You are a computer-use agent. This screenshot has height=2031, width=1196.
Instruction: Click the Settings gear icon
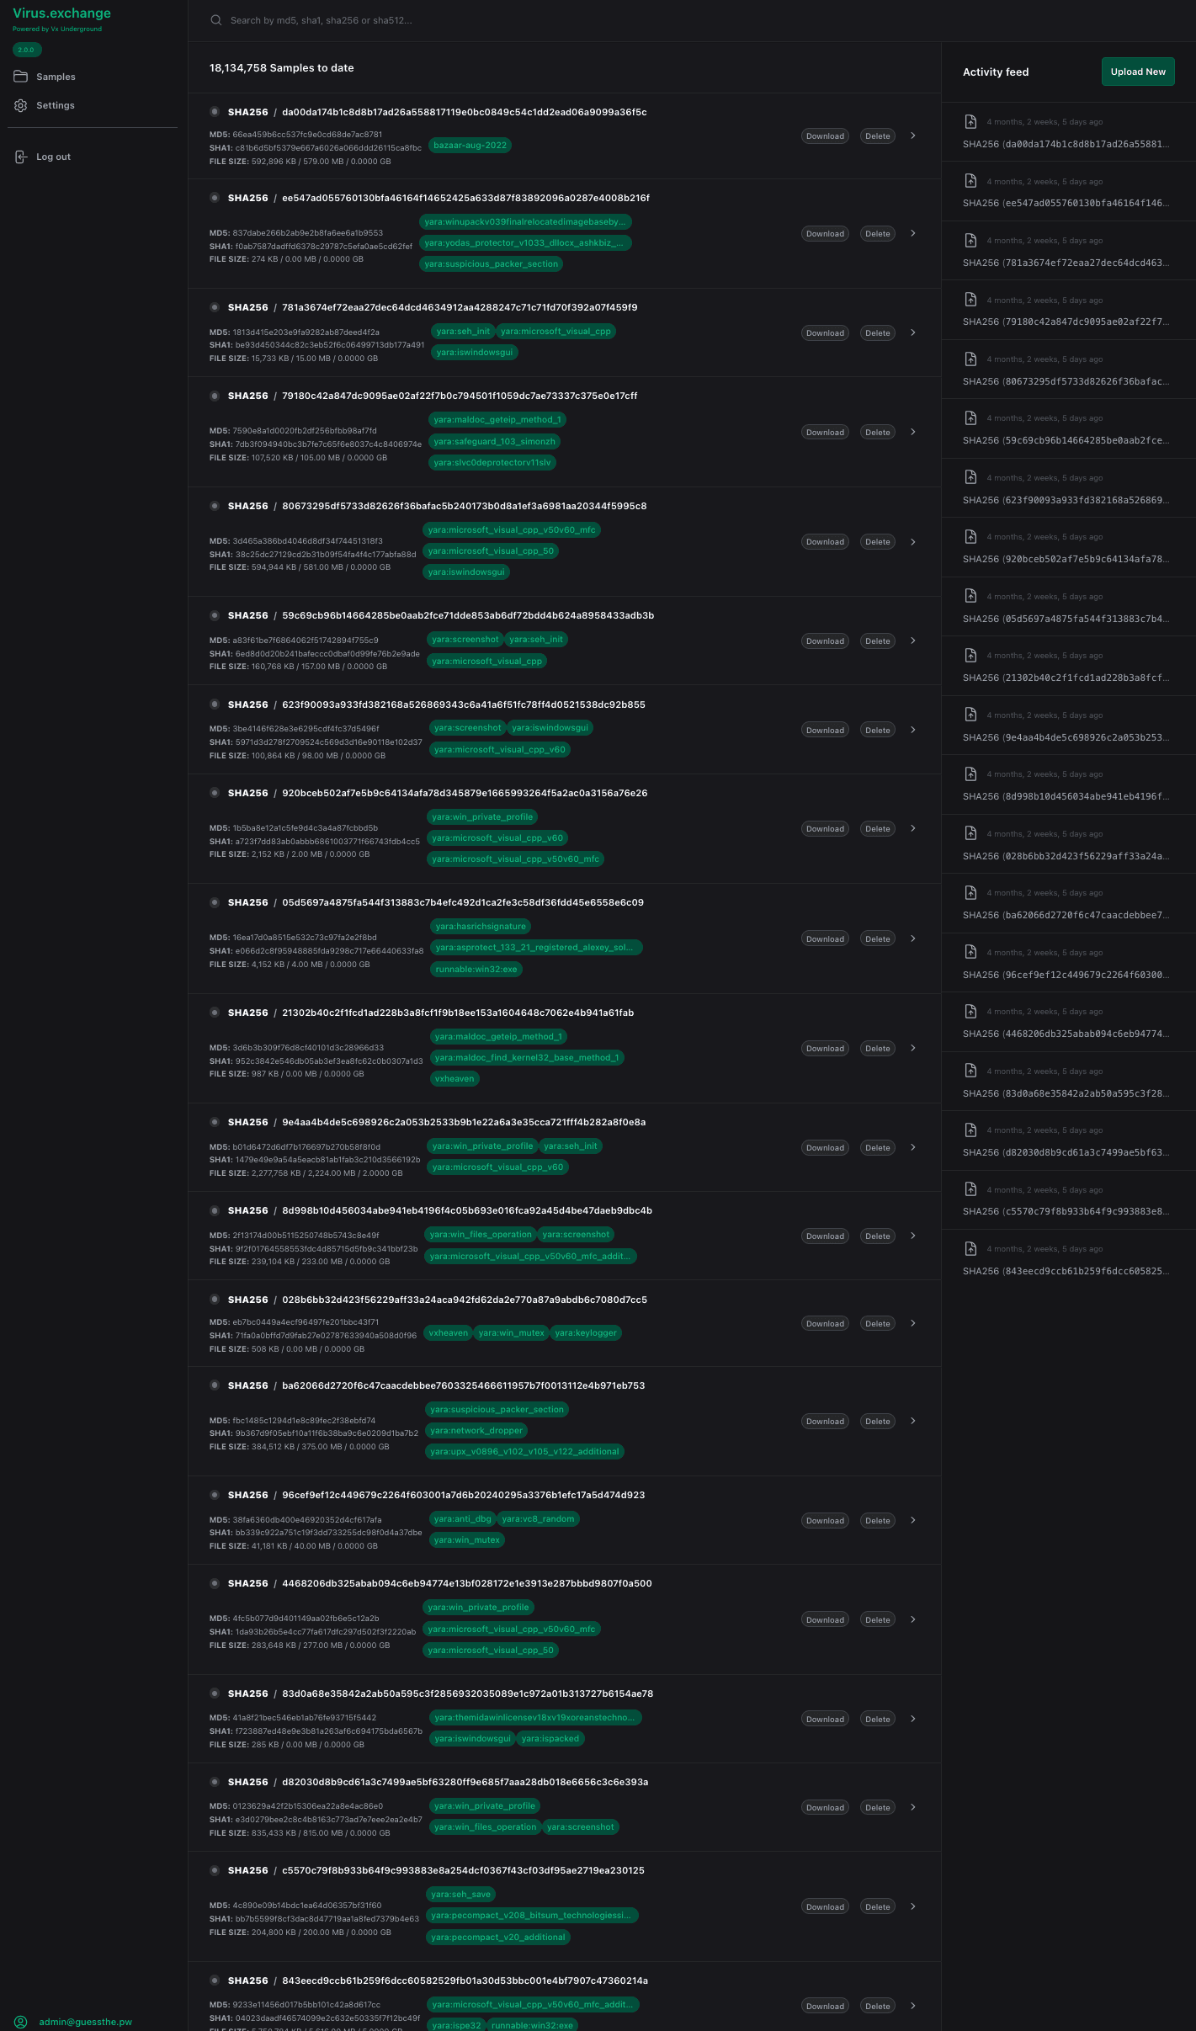[21, 105]
